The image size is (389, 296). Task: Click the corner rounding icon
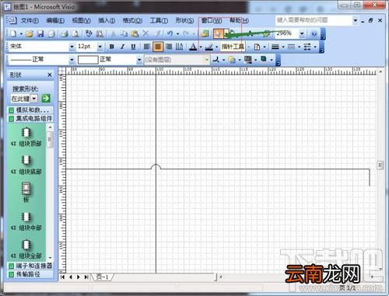(216, 60)
